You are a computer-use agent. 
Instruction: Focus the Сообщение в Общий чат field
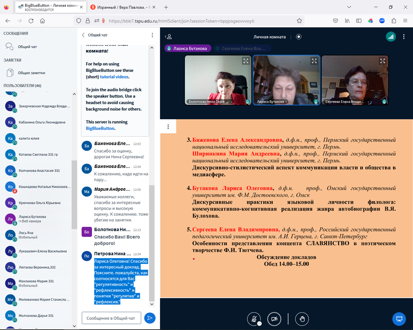click(x=111, y=318)
